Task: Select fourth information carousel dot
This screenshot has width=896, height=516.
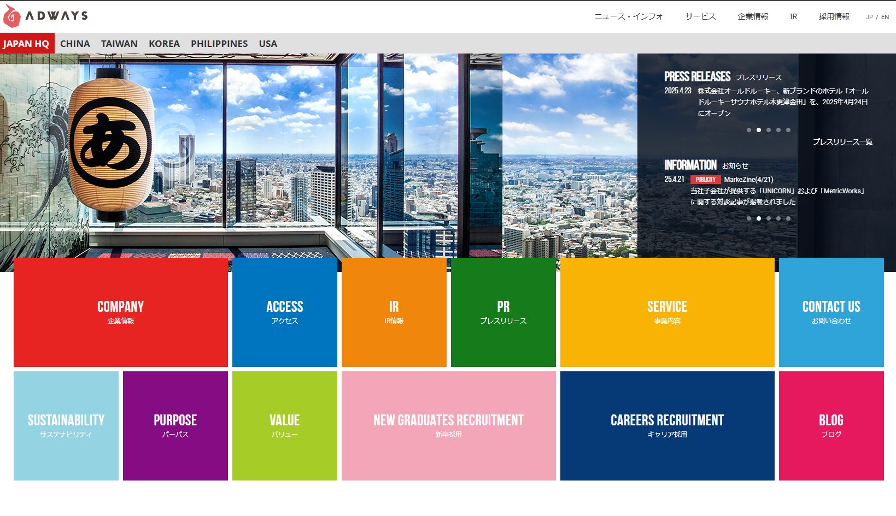Action: pyautogui.click(x=778, y=218)
